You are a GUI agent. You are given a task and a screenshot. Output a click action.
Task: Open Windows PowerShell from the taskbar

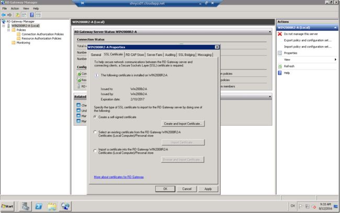[39, 206]
